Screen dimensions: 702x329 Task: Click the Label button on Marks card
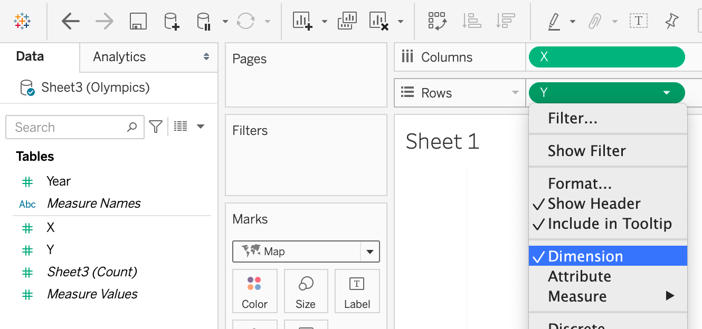click(357, 291)
